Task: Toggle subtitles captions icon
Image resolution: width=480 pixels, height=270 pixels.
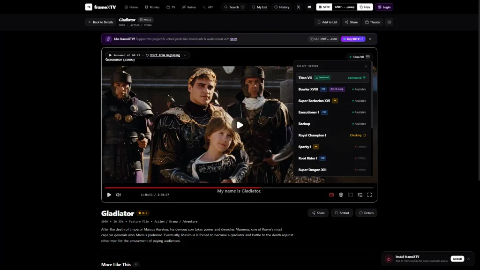Action: 331,195
